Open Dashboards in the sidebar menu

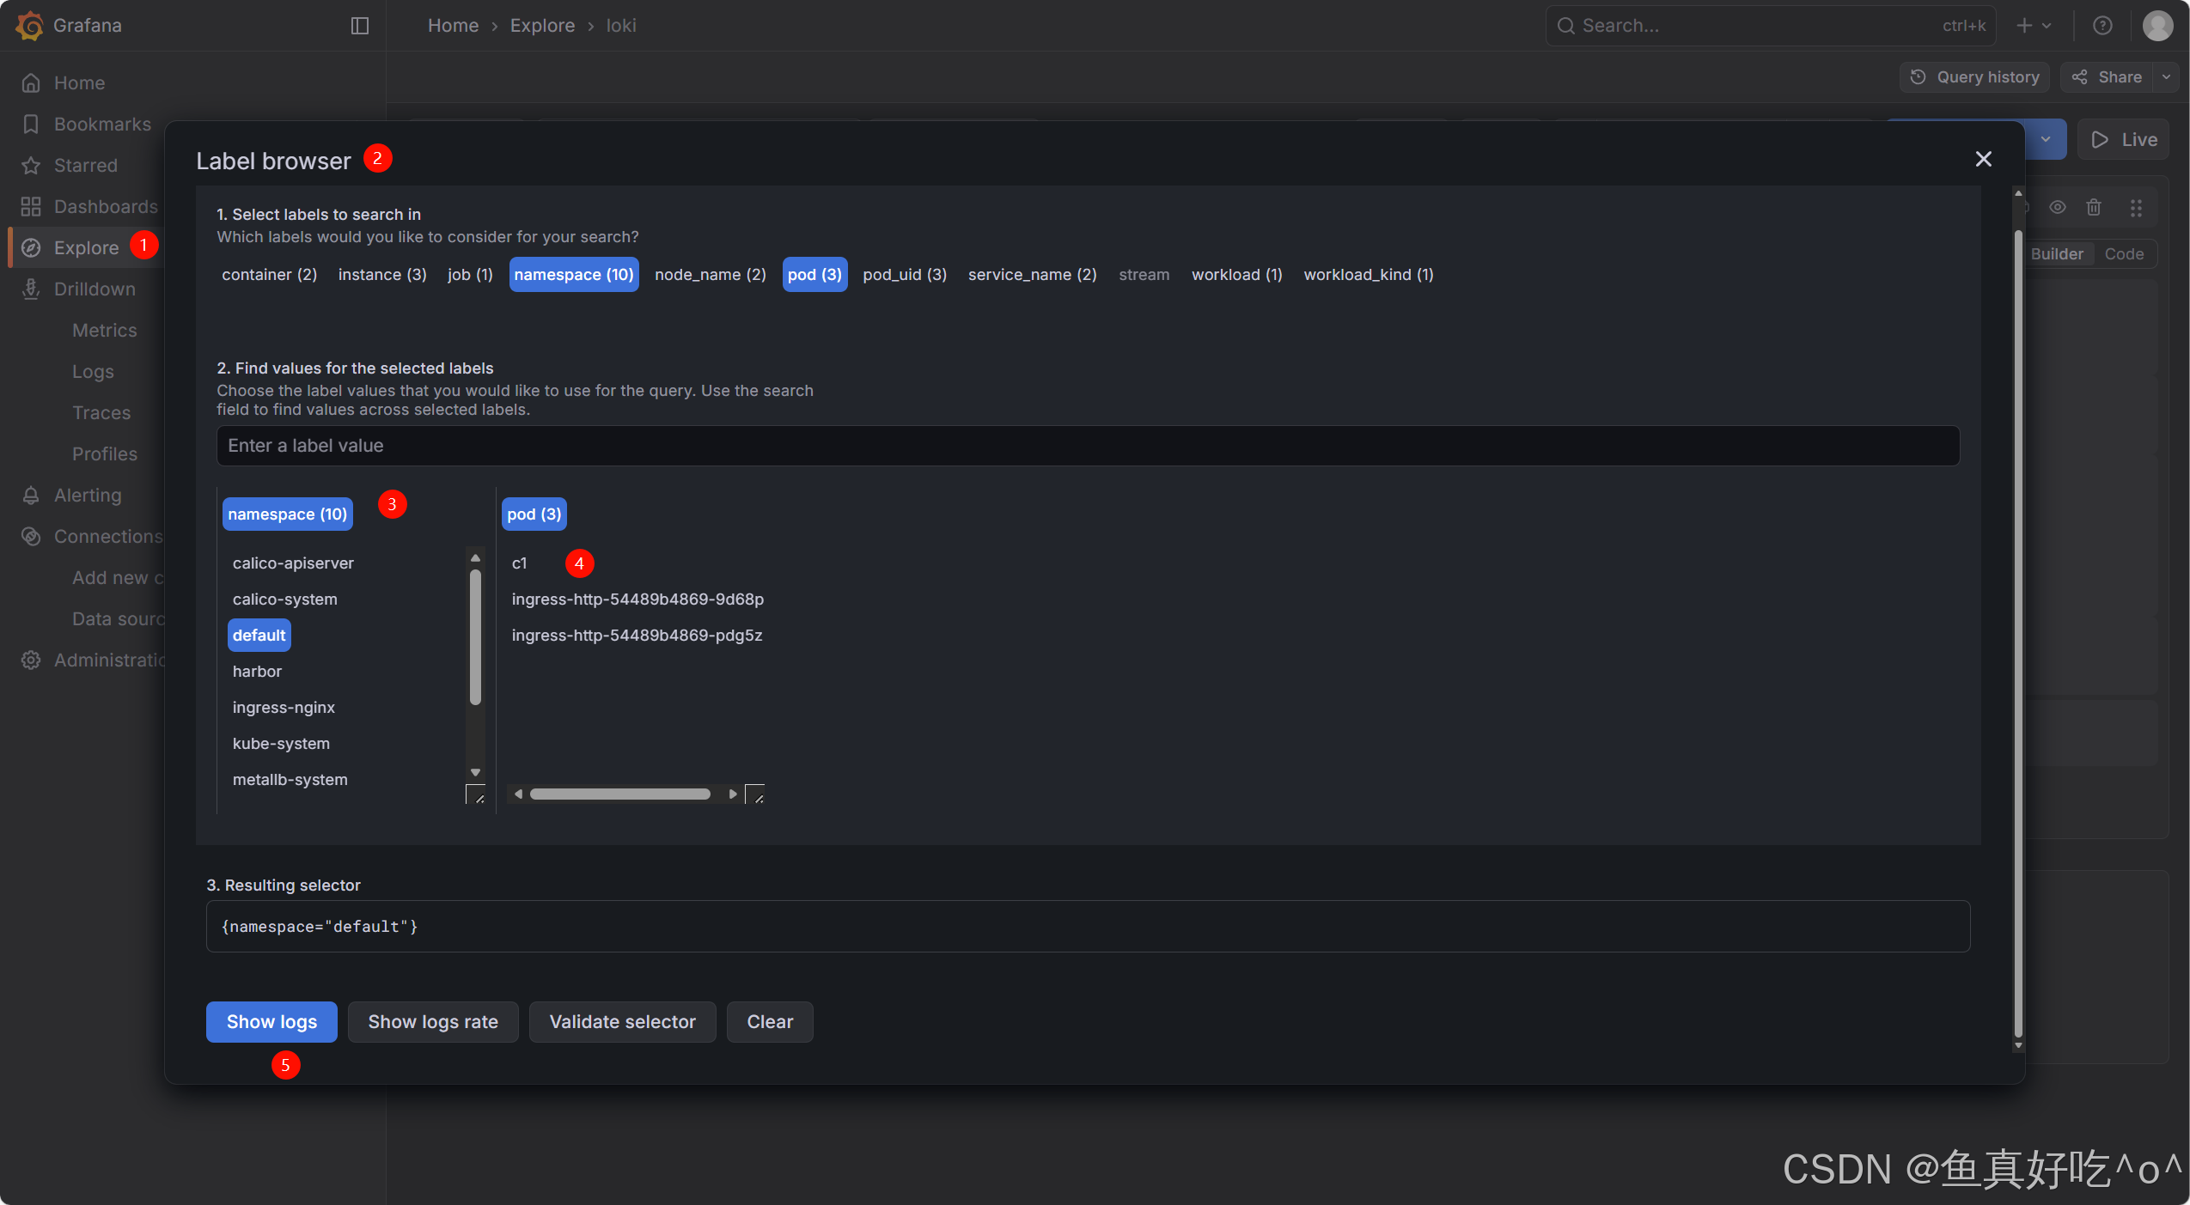pos(106,207)
